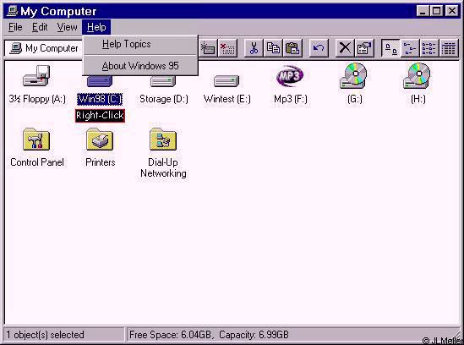Undo the last action with the toolbar arrow
The image size is (464, 345).
[319, 48]
